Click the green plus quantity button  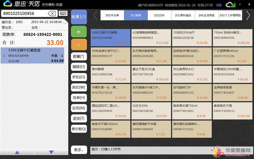point(79,32)
